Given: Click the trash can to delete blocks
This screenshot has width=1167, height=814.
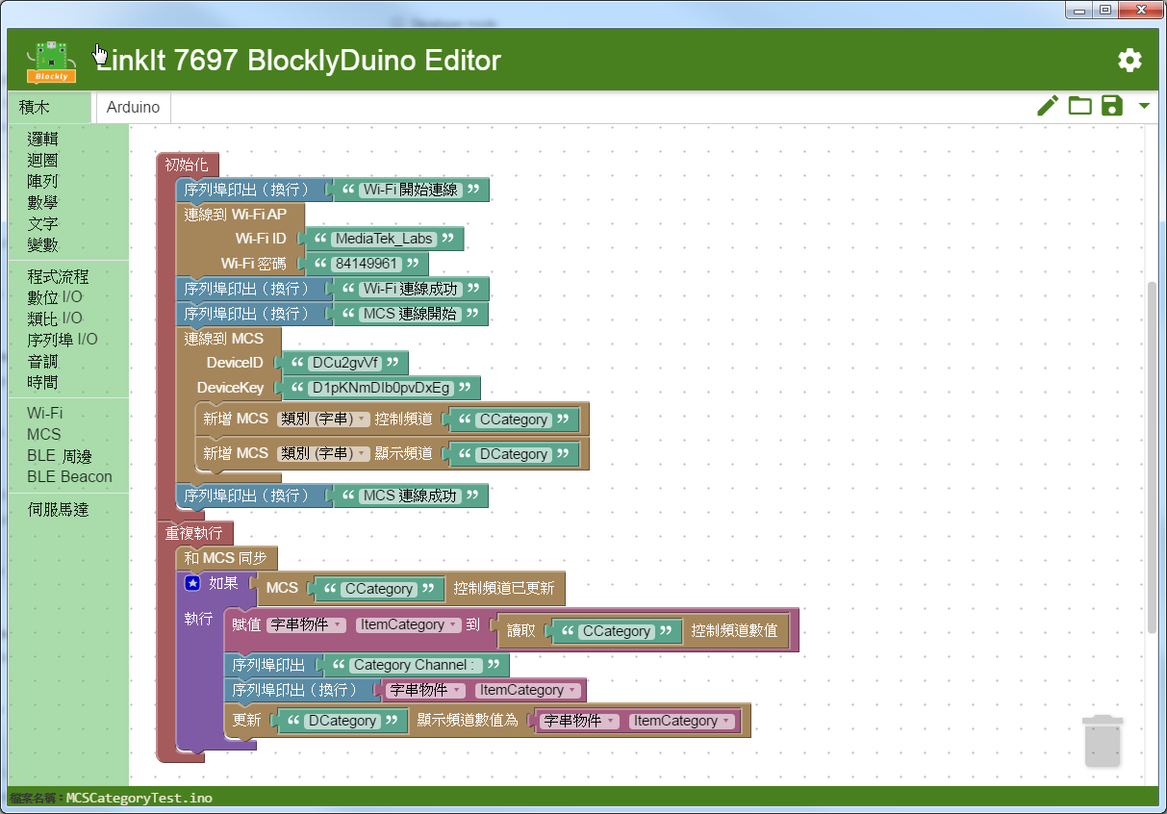Looking at the screenshot, I should (1103, 742).
